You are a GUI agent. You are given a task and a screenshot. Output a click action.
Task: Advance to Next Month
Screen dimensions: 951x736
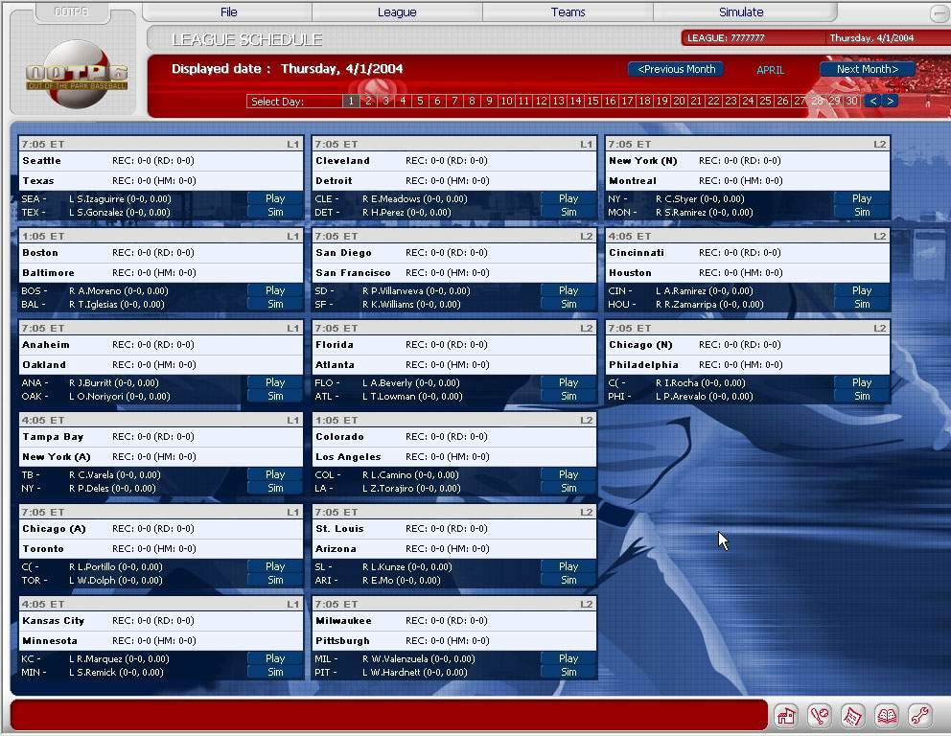(867, 69)
